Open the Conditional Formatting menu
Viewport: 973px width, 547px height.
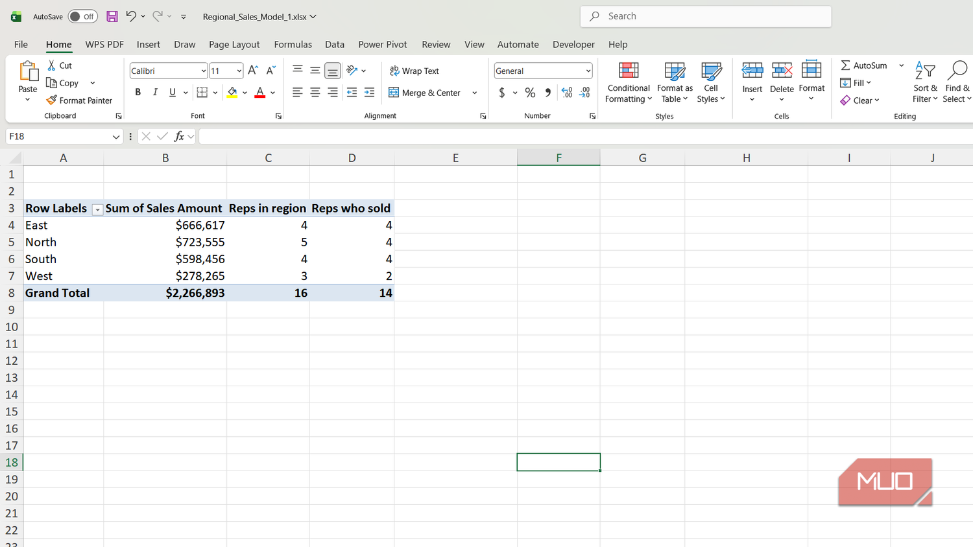click(629, 82)
